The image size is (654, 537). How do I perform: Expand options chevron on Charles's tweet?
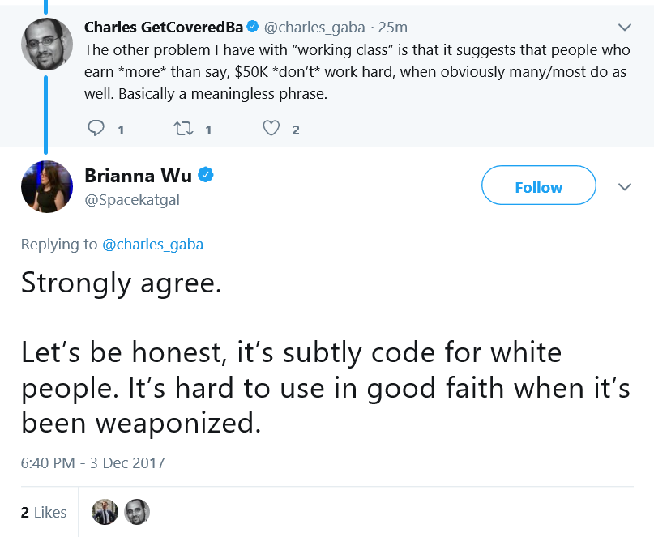pyautogui.click(x=624, y=28)
